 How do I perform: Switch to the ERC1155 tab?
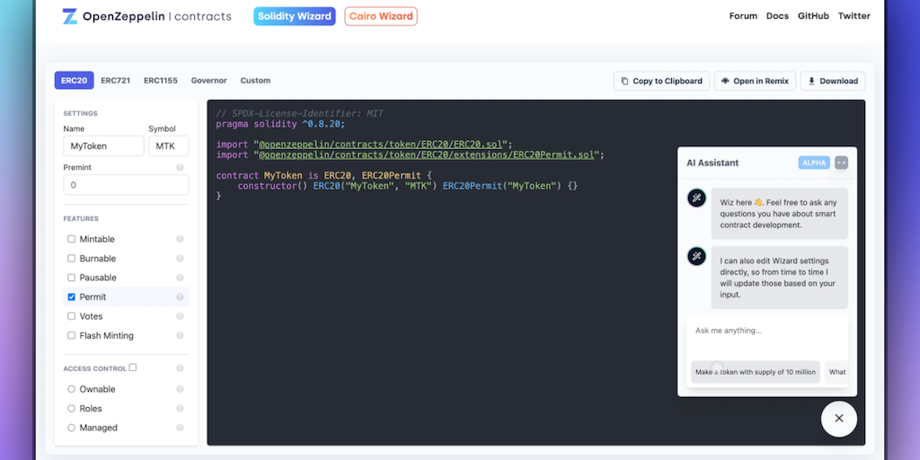point(161,80)
